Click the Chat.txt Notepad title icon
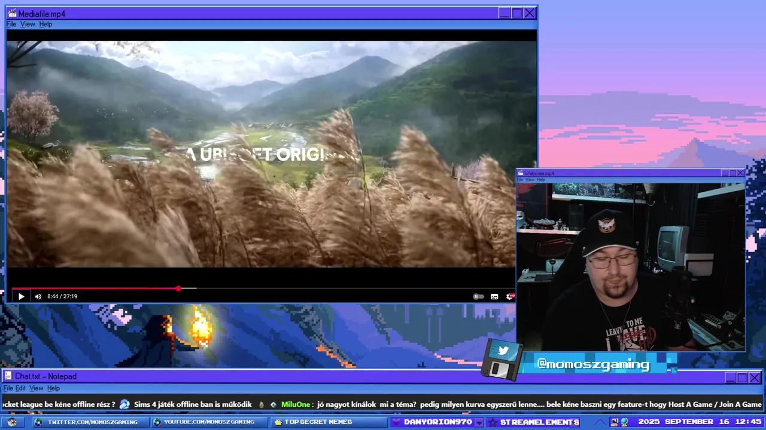 8,376
